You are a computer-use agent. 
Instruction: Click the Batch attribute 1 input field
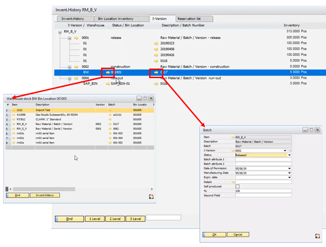click(x=263, y=159)
